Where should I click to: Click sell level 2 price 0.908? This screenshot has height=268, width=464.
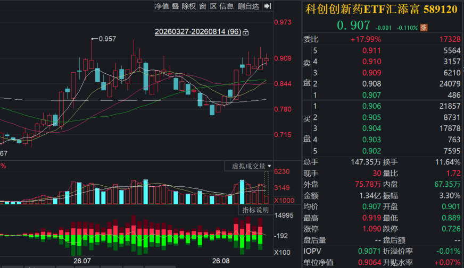pos(371,84)
